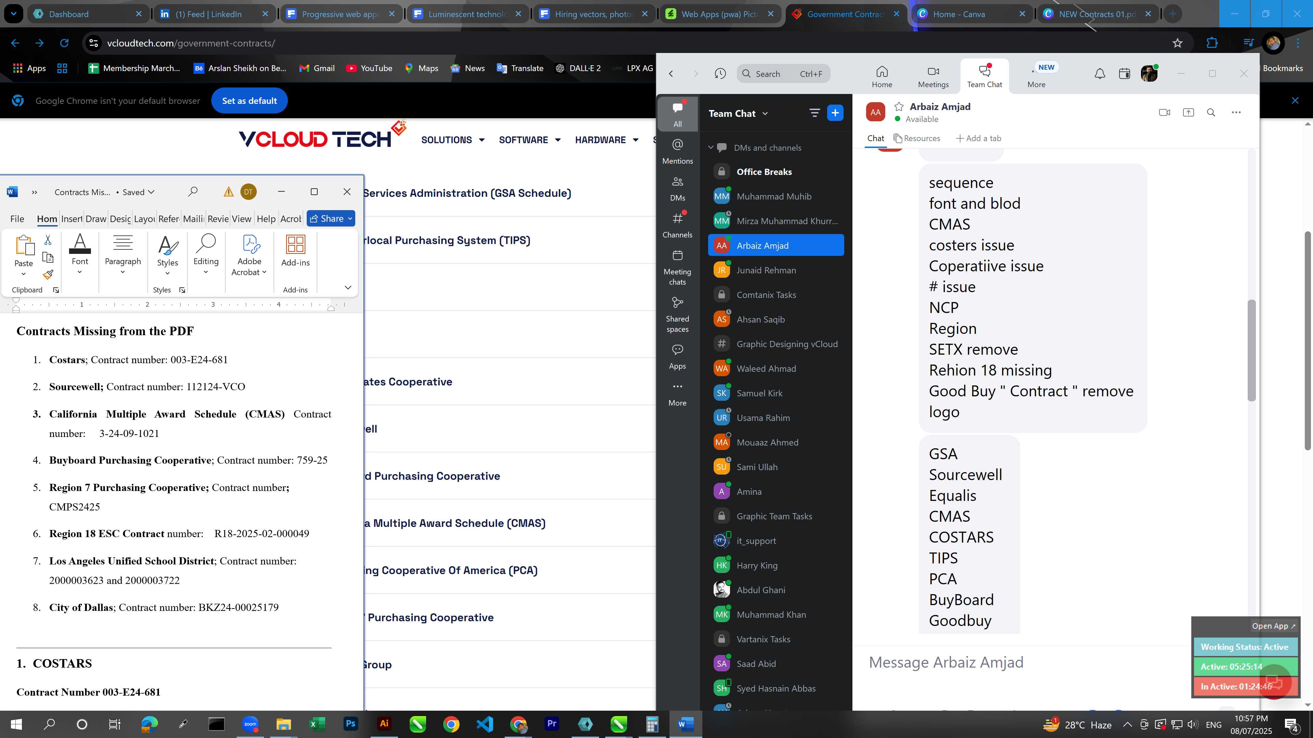
Task: Open Chrome extensions puzzle icon
Action: click(x=1212, y=43)
